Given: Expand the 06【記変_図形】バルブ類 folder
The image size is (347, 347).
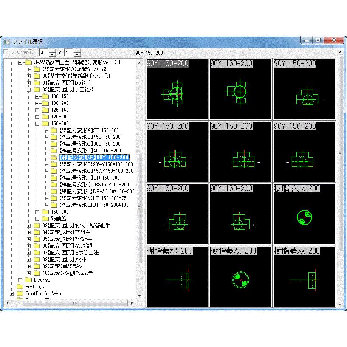Looking at the screenshot, I should 28,246.
